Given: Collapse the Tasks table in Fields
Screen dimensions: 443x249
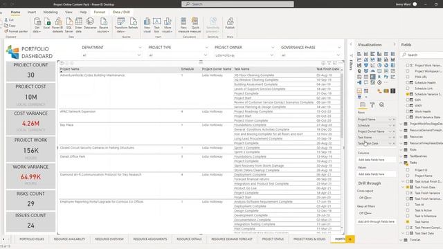Looking at the screenshot, I should 401,163.
